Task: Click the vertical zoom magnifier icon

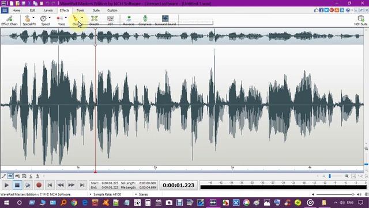Action: [x=367, y=148]
